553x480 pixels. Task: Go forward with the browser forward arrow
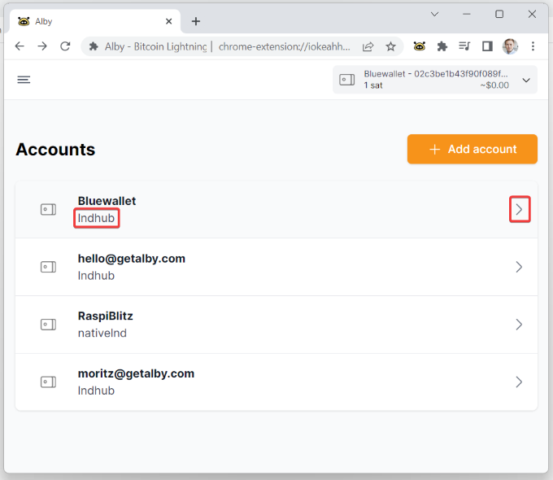point(42,46)
